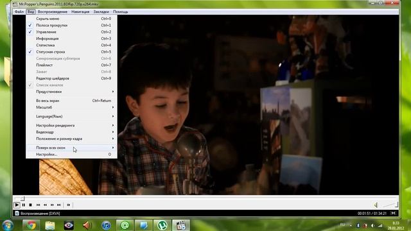Image resolution: width=411 pixels, height=231 pixels.
Task: Open the 'Воспроизведение' menu
Action: [x=53, y=12]
